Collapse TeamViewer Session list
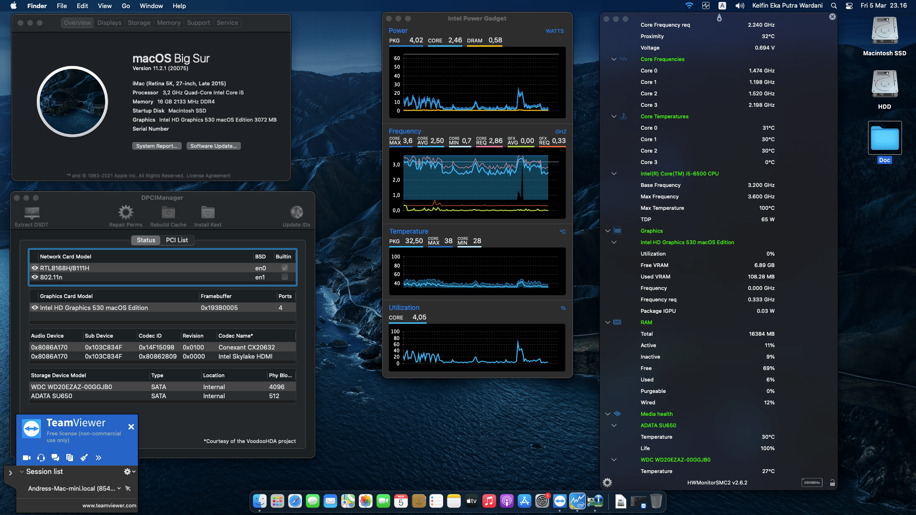This screenshot has width=916, height=515. pos(21,472)
